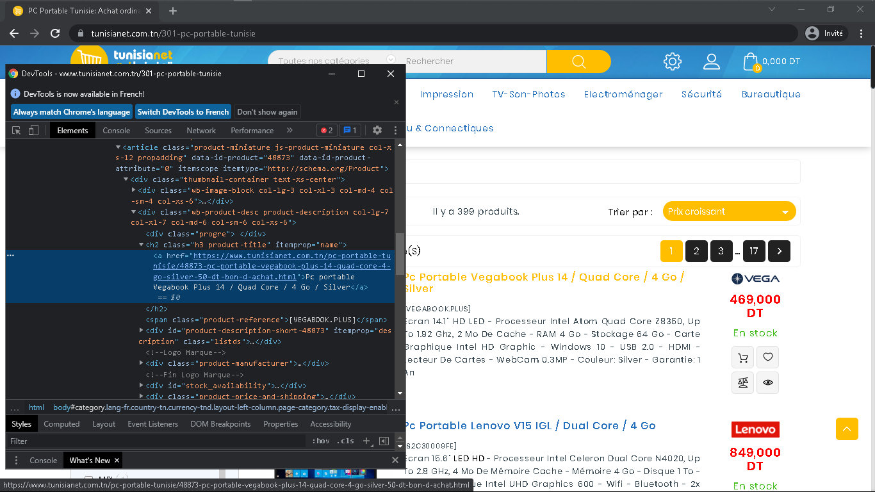Toggle the :hov element state panel
Screen dimensions: 875x492
coord(321,441)
